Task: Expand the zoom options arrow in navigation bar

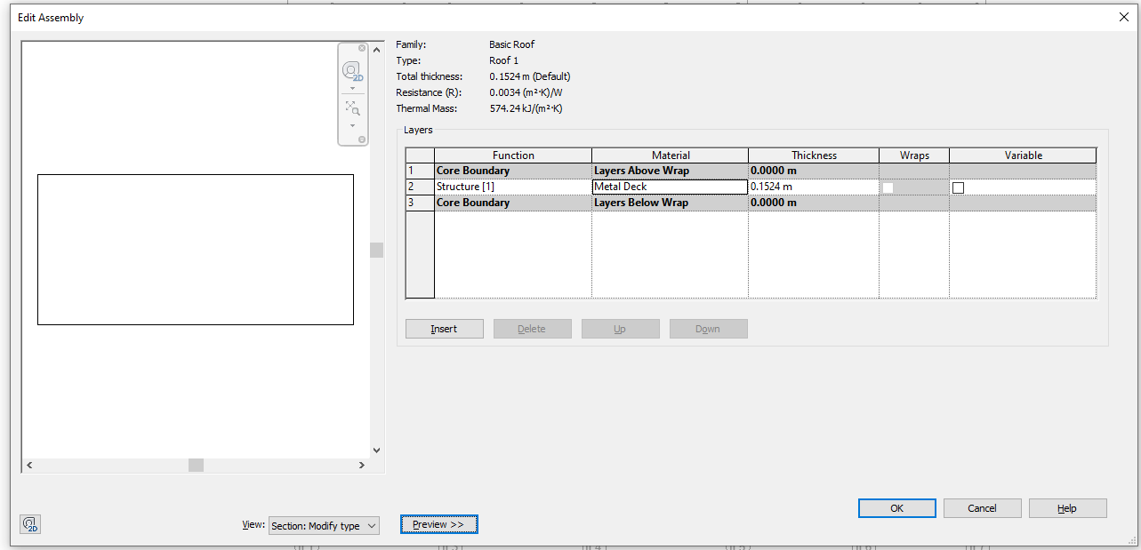Action: [x=352, y=125]
